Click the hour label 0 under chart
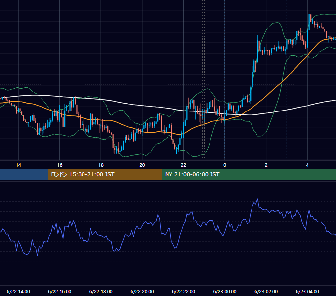 point(225,165)
